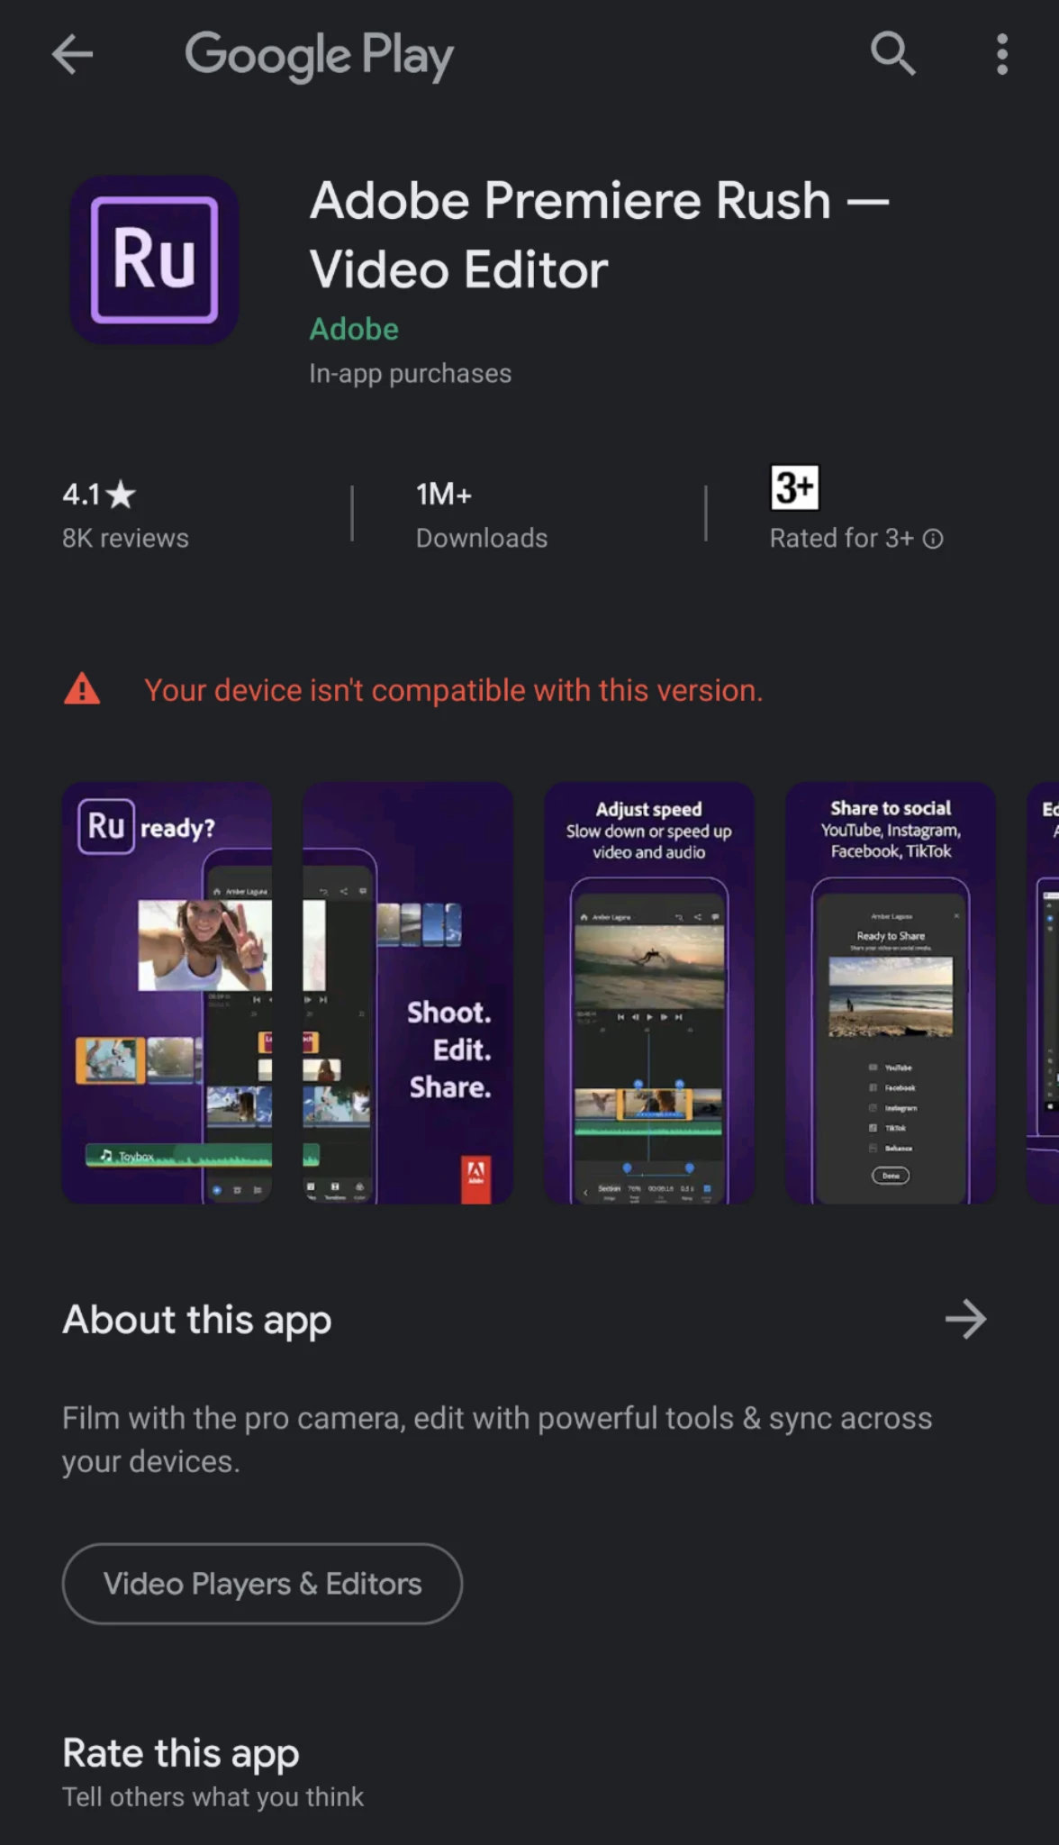Open the 'Share to social' screenshot

[x=891, y=993]
